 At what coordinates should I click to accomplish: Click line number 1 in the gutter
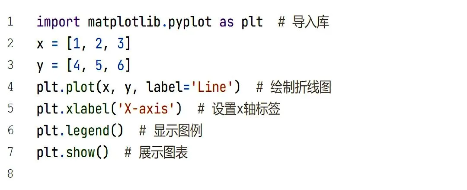pos(10,22)
